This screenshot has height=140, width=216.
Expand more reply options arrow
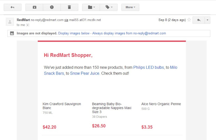208,20
